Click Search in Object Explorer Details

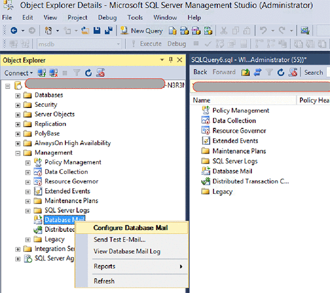tap(313, 72)
